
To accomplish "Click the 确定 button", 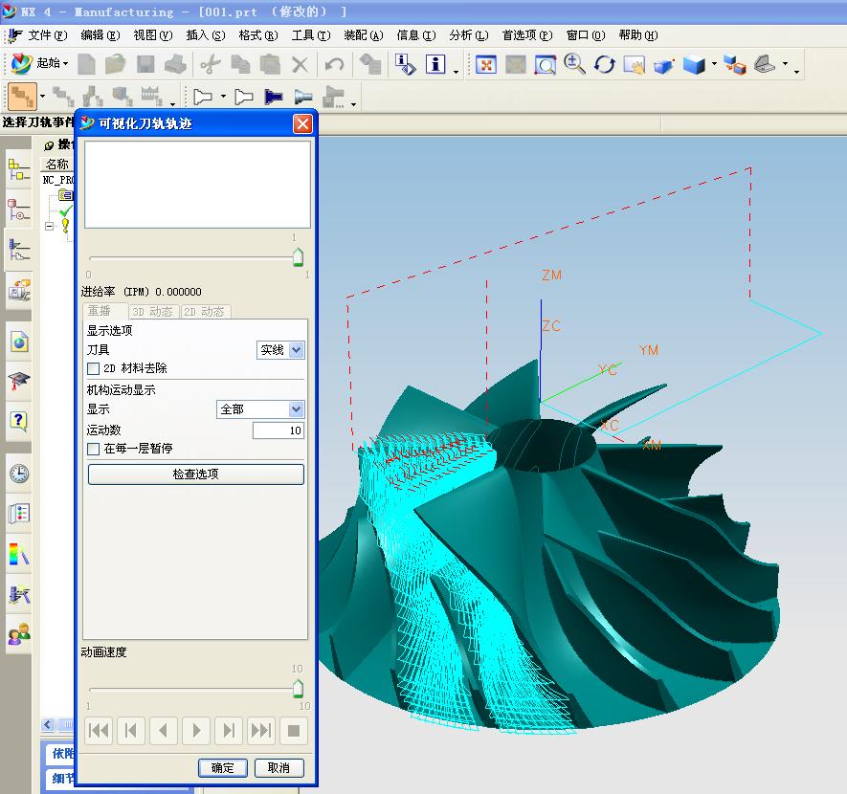I will (223, 768).
